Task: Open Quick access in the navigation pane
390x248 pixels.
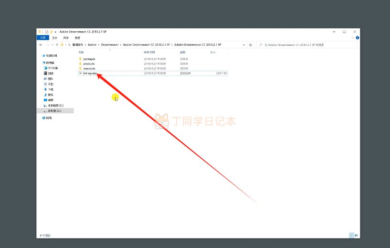Action: click(50, 56)
